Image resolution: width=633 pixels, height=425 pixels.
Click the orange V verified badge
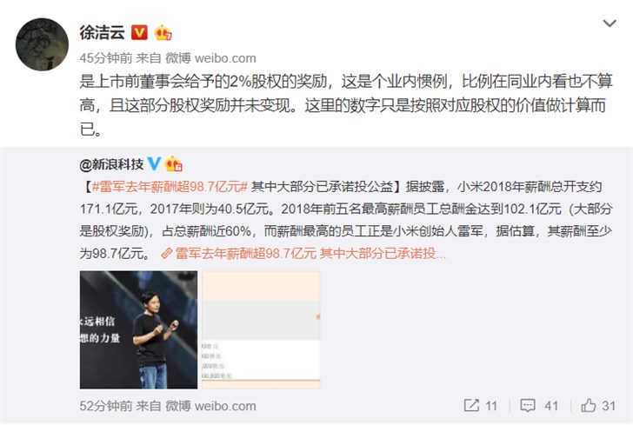click(139, 32)
